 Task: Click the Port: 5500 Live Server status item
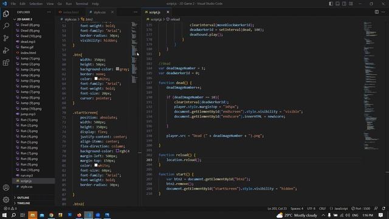pos(360,209)
